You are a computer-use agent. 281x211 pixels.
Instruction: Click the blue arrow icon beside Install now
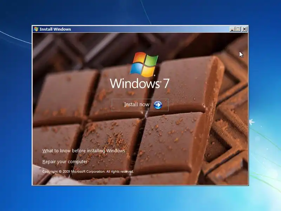pyautogui.click(x=158, y=105)
